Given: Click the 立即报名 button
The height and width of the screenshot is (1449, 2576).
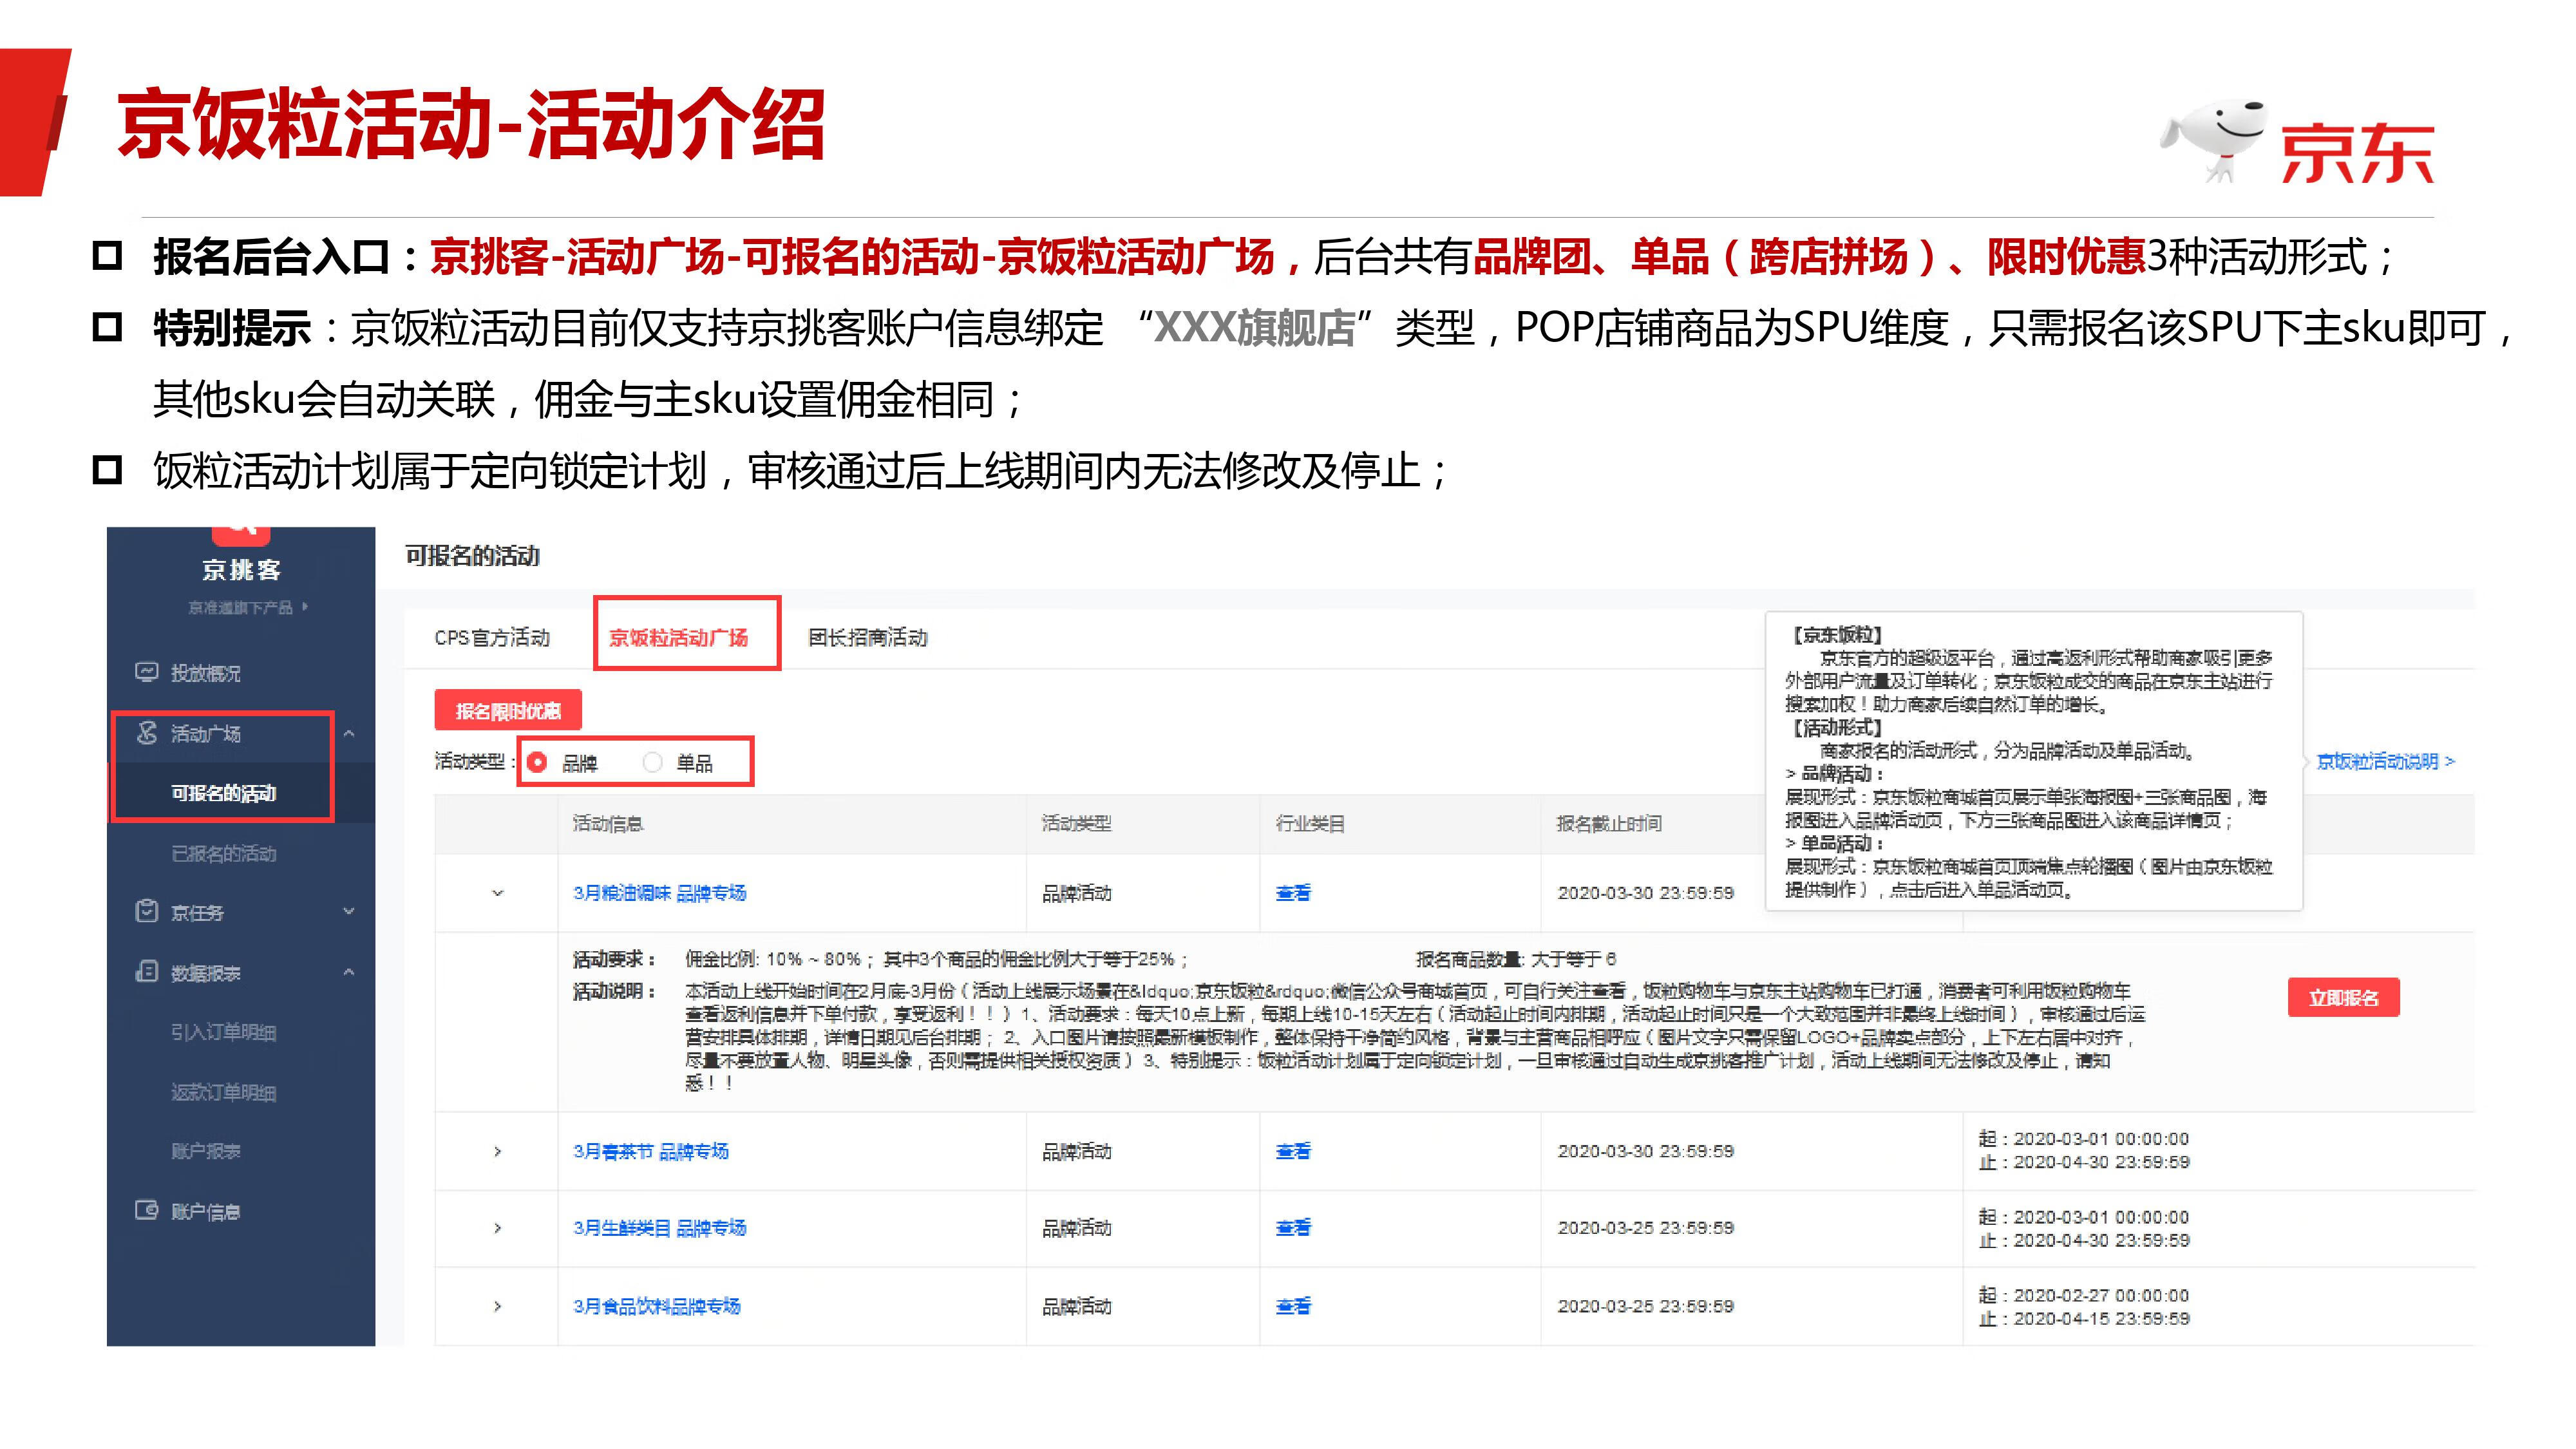Looking at the screenshot, I should point(2343,998).
